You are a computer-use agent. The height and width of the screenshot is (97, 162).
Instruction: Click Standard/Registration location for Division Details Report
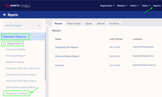pyautogui.click(x=143, y=56)
